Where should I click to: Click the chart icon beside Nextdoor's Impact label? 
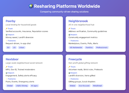point(7,73)
